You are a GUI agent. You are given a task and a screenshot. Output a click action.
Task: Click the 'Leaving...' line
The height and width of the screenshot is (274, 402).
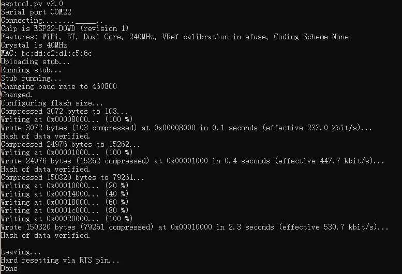click(21, 252)
